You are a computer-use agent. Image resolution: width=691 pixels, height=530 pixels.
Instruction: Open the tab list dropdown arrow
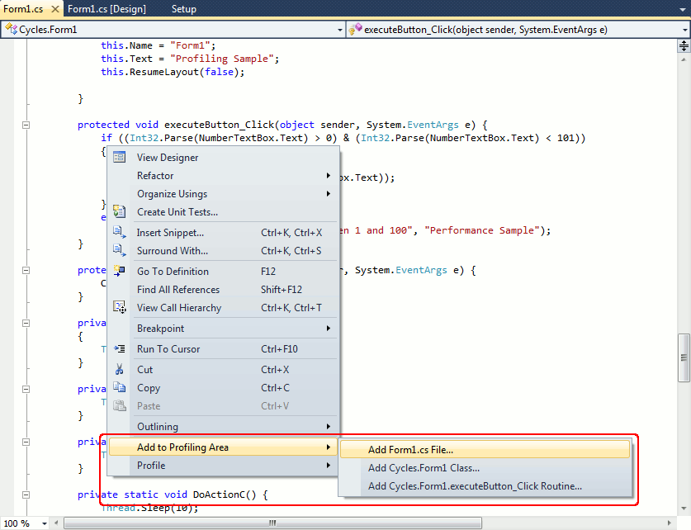pos(683,9)
